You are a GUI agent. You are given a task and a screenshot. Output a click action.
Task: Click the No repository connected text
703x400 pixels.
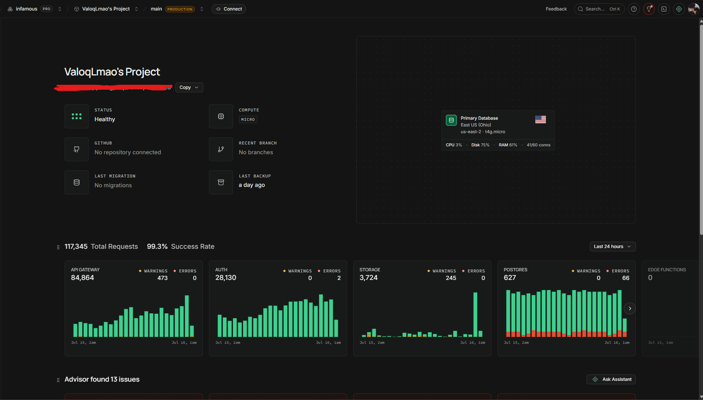click(x=128, y=152)
